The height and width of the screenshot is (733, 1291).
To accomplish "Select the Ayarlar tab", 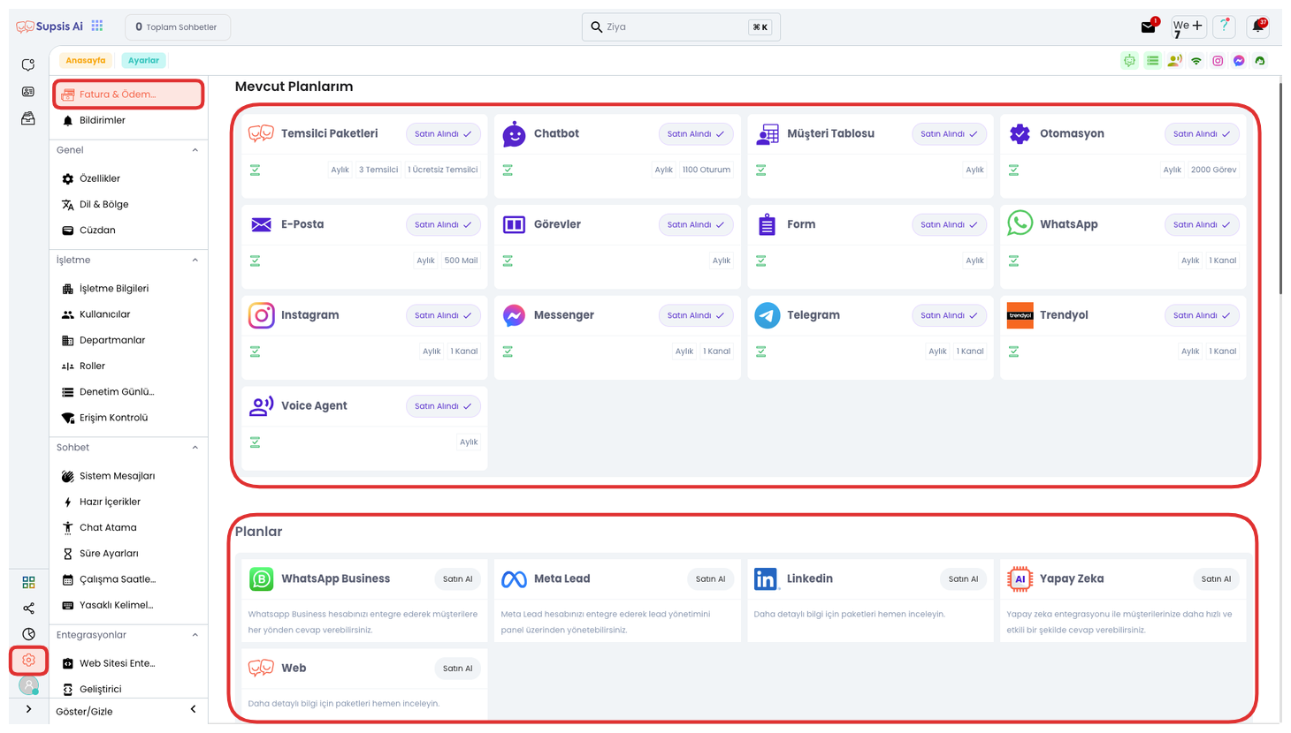I will pos(143,61).
